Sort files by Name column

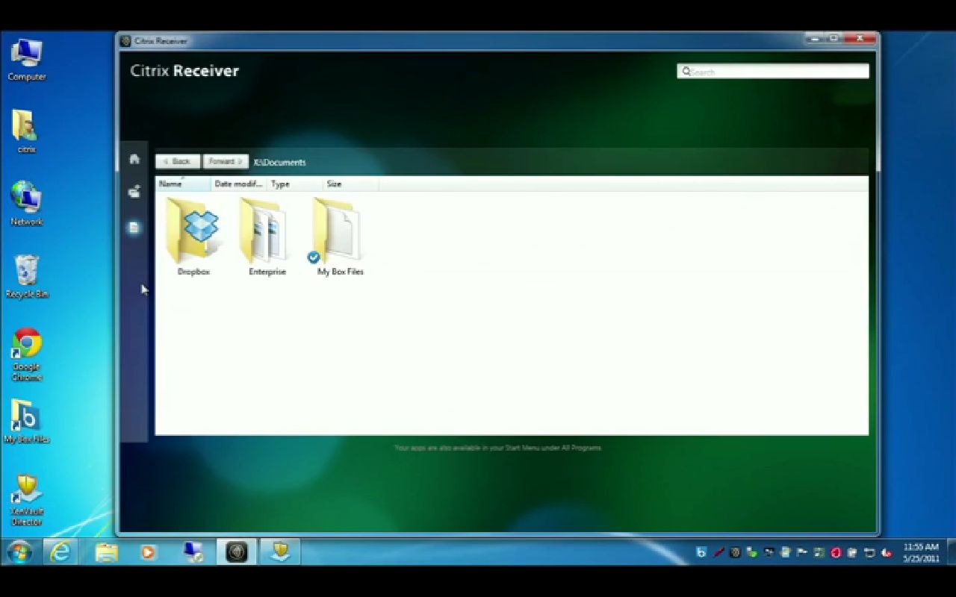183,184
